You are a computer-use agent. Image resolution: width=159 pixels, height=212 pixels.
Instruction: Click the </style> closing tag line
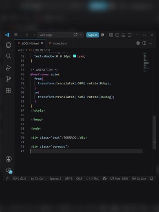[x=38, y=110]
